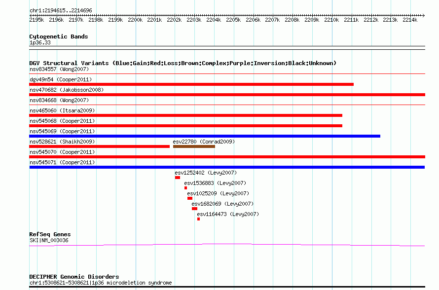Click the 2202k ruler position label
439x290 pixels.
coord(175,20)
